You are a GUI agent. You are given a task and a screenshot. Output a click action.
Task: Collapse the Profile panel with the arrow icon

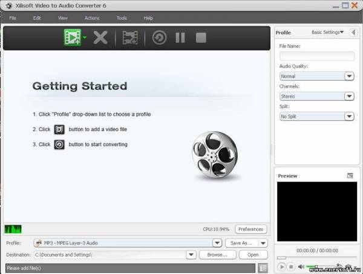tap(353, 33)
